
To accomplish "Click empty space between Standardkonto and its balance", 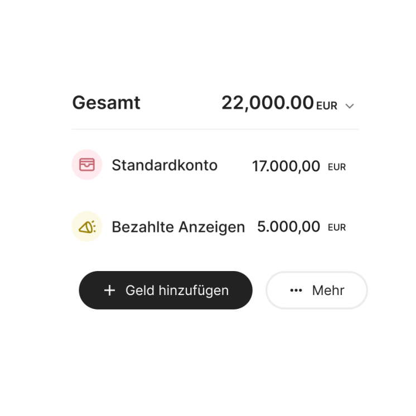I will (234, 166).
